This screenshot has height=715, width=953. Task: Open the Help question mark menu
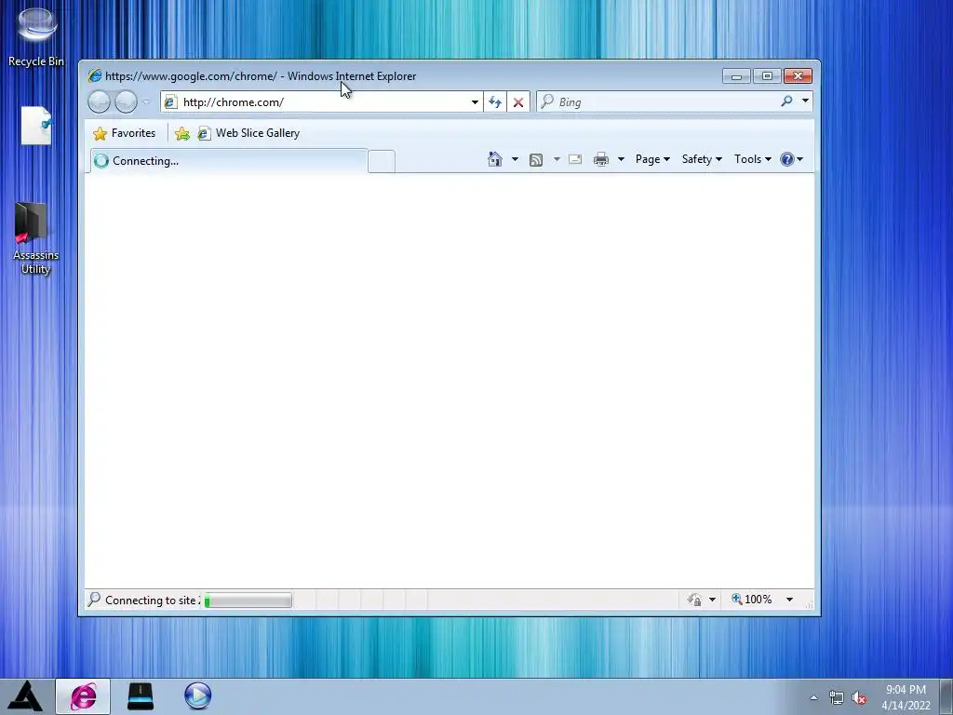click(x=791, y=159)
